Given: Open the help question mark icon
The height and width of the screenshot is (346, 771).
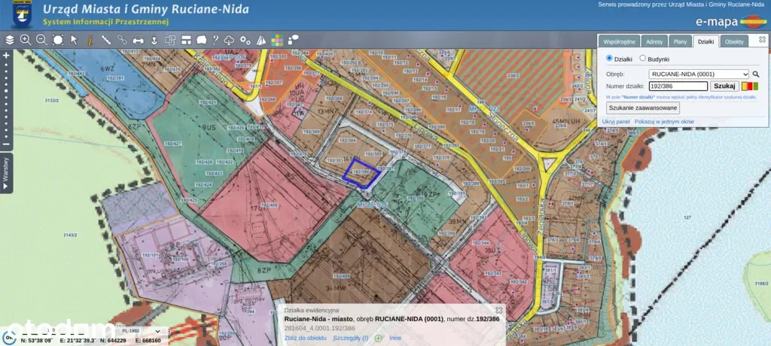Looking at the screenshot, I should pos(215,39).
